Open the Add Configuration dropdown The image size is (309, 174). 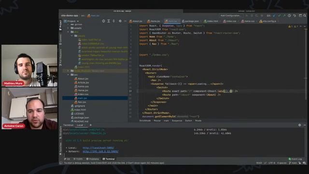coord(231,15)
